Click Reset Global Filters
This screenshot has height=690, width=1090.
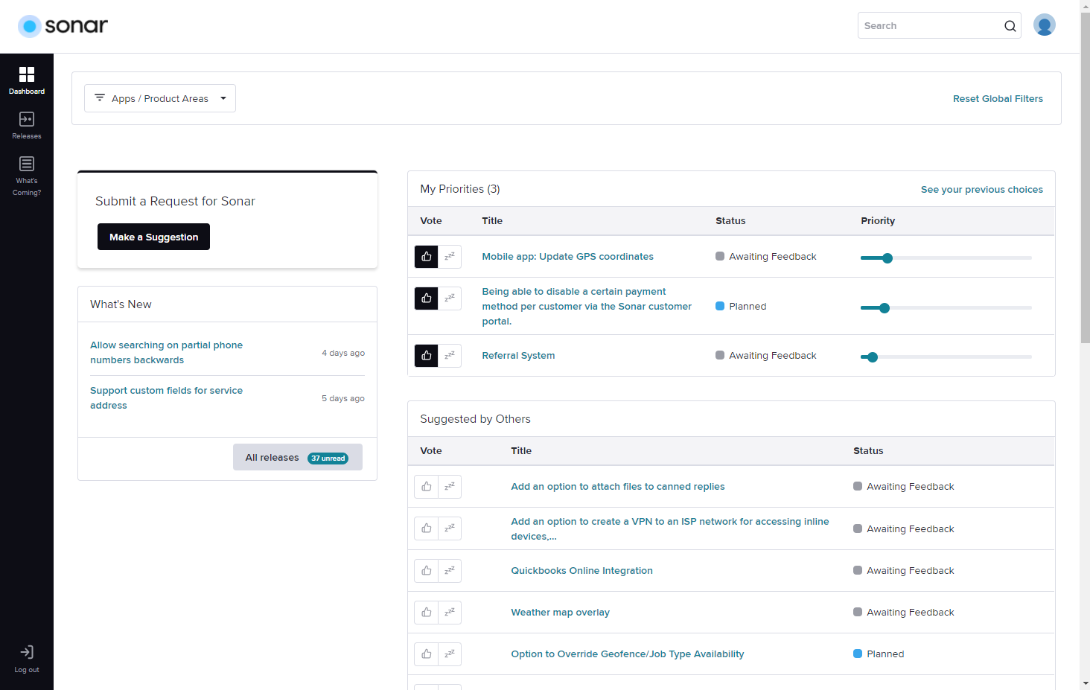pyautogui.click(x=998, y=98)
